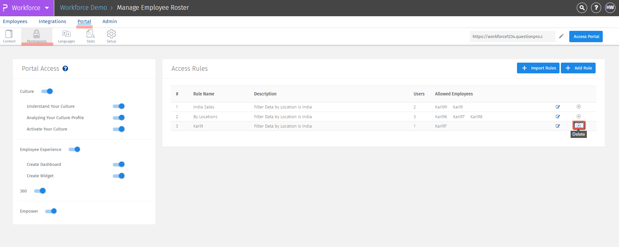Click pencil icon to edit portal URL
Screen dimensions: 619x247
coord(561,36)
